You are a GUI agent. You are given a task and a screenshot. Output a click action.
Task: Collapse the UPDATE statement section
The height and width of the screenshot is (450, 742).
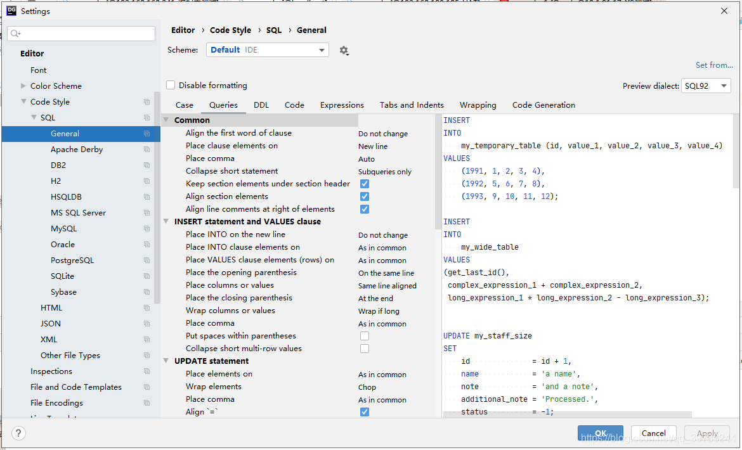[x=166, y=361]
